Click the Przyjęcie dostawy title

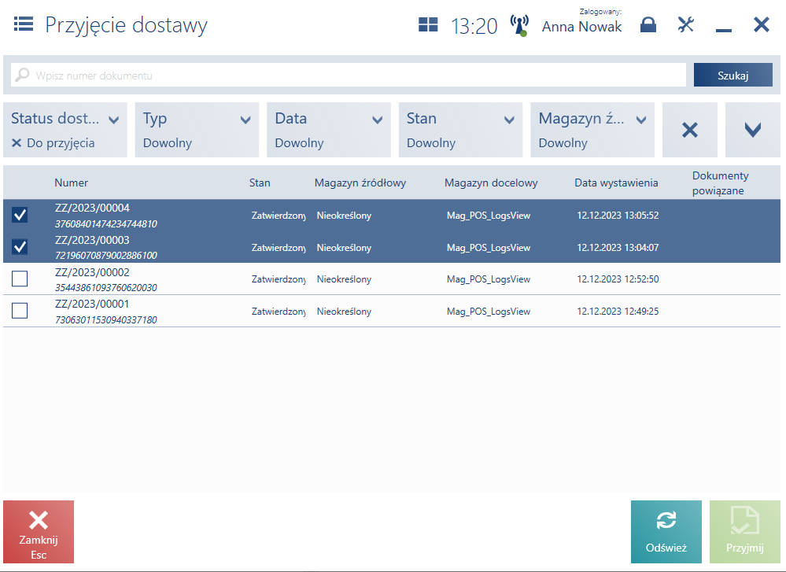coord(127,25)
